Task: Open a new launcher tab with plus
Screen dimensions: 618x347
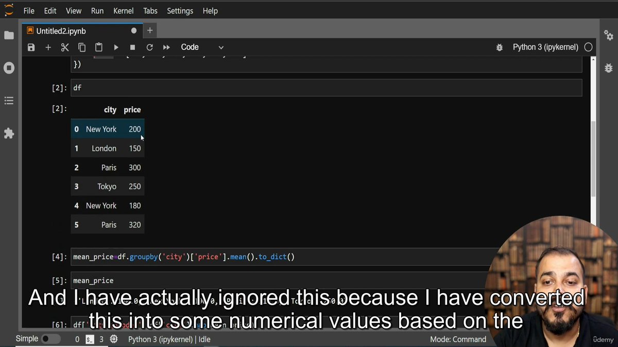Action: click(150, 31)
